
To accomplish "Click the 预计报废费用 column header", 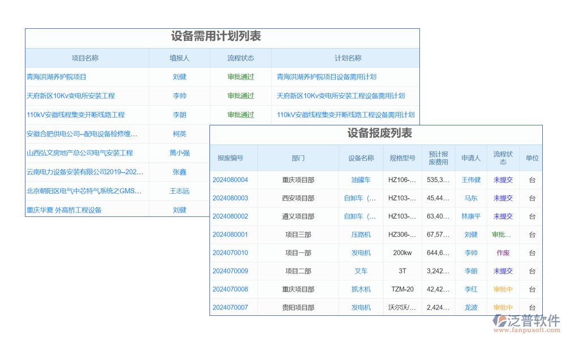I will [x=438, y=158].
